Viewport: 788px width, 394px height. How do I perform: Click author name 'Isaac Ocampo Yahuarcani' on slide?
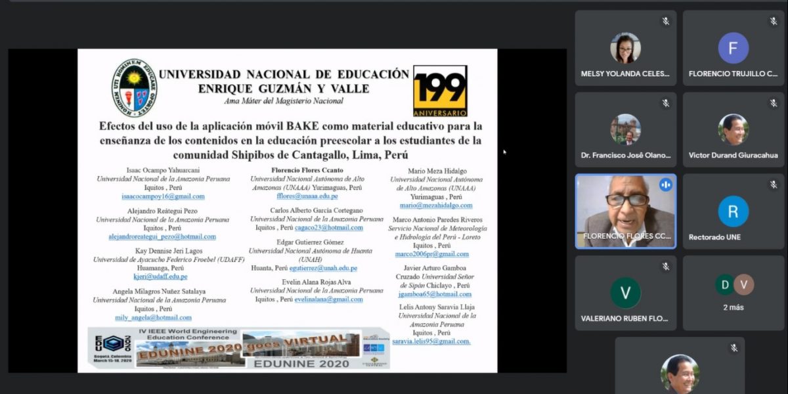[164, 170]
